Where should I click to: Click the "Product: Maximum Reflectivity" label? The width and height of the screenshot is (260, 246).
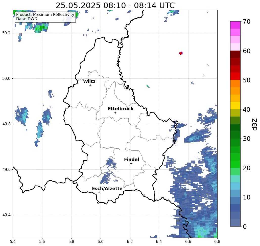45,15
